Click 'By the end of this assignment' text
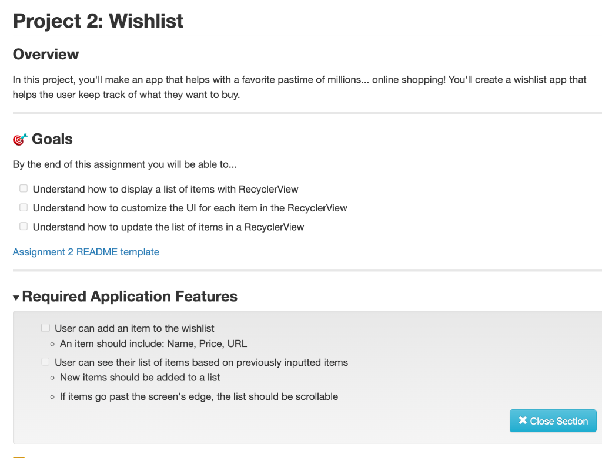 click(125, 164)
